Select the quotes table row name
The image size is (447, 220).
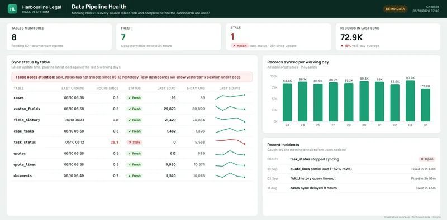20,154
